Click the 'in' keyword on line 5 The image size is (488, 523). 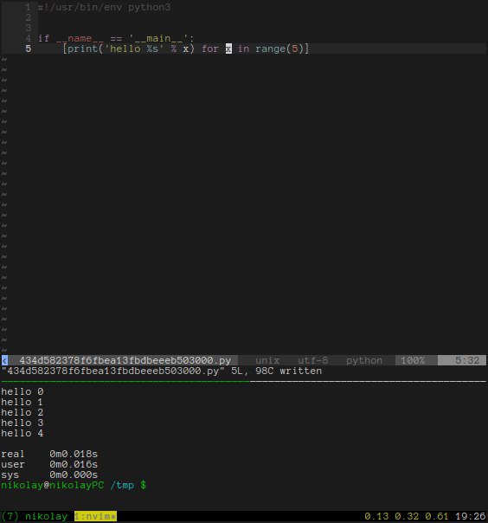pyautogui.click(x=243, y=48)
